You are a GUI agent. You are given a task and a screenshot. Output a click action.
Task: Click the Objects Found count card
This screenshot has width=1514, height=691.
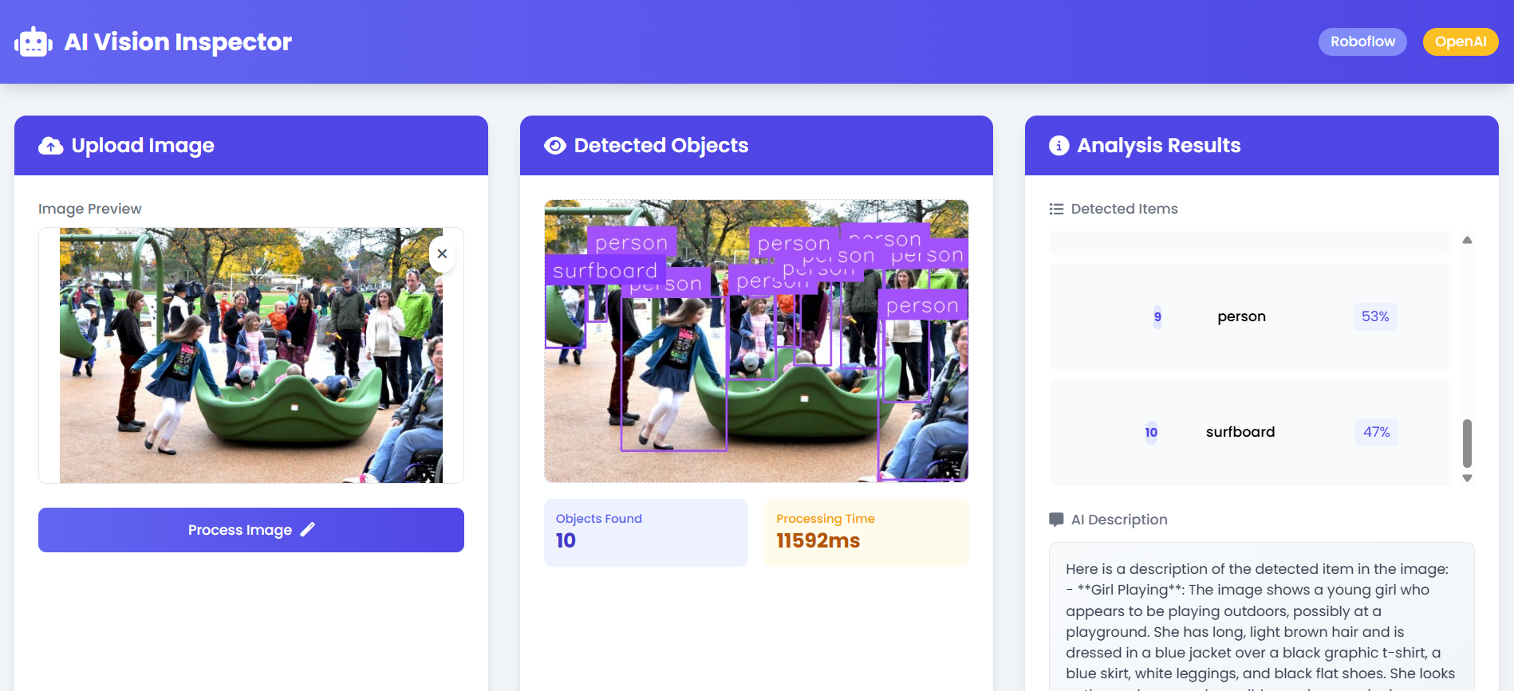click(x=646, y=532)
